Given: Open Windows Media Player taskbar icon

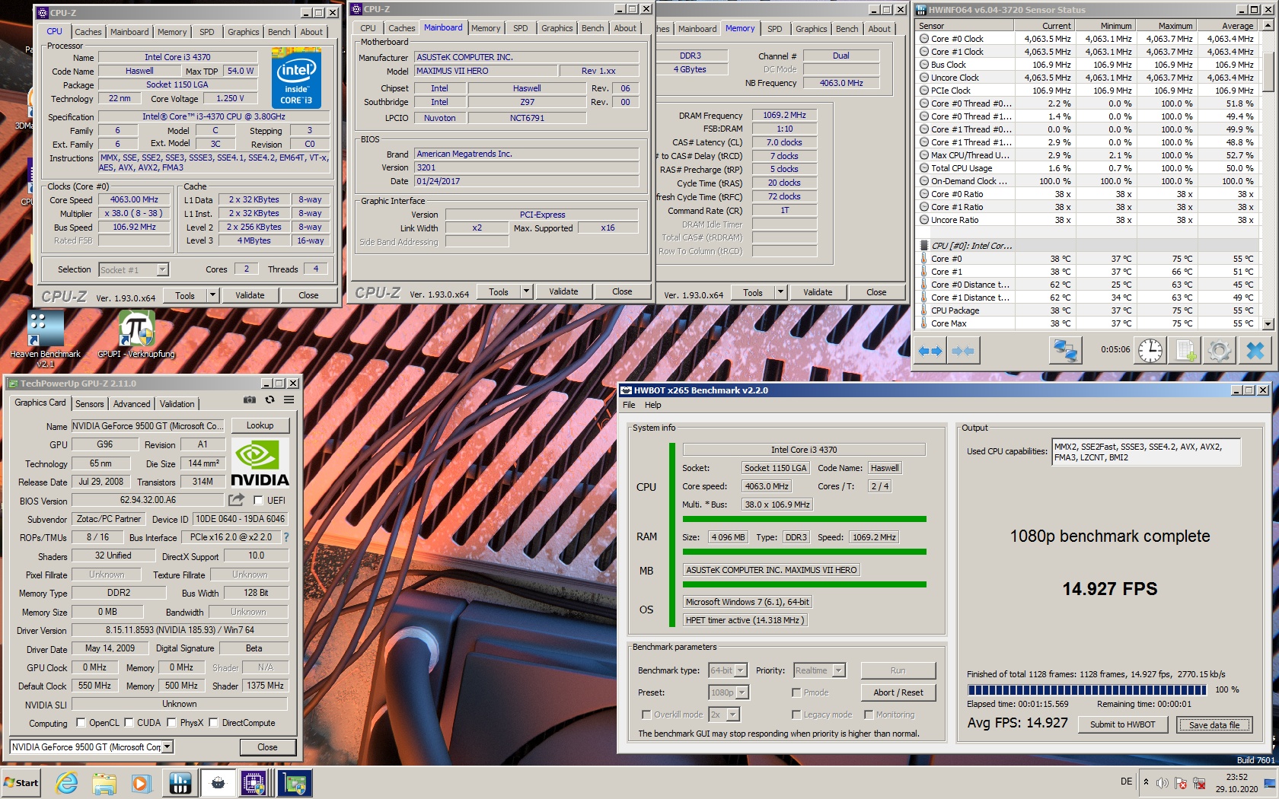Looking at the screenshot, I should pos(142,783).
